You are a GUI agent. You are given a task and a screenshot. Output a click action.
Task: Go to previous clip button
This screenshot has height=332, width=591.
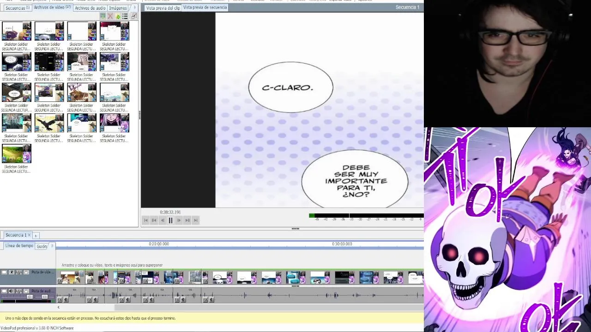click(x=154, y=220)
